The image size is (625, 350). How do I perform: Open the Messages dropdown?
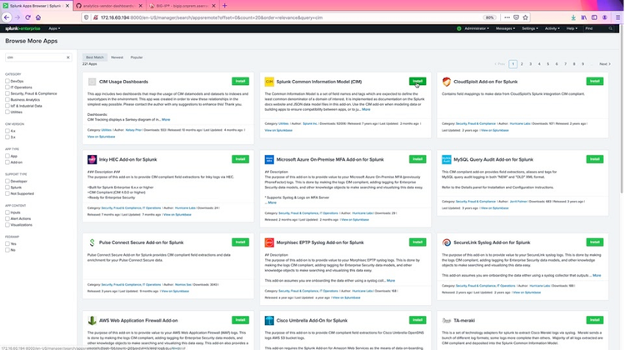click(505, 28)
